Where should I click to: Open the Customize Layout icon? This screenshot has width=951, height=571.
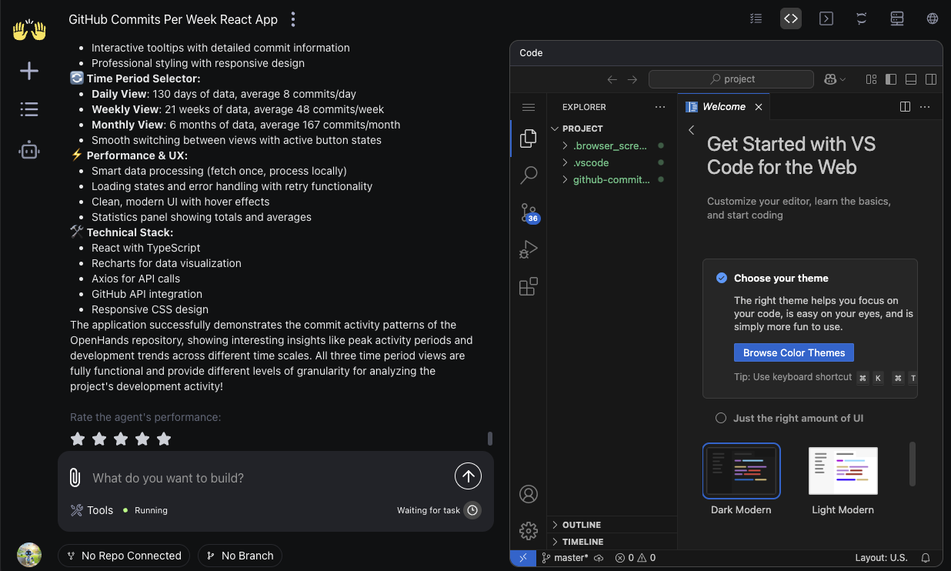(x=872, y=79)
